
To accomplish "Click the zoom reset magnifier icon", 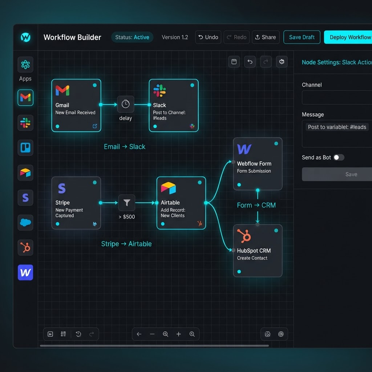I will [x=192, y=334].
